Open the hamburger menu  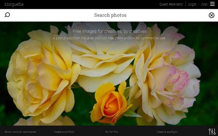click(x=212, y=4)
